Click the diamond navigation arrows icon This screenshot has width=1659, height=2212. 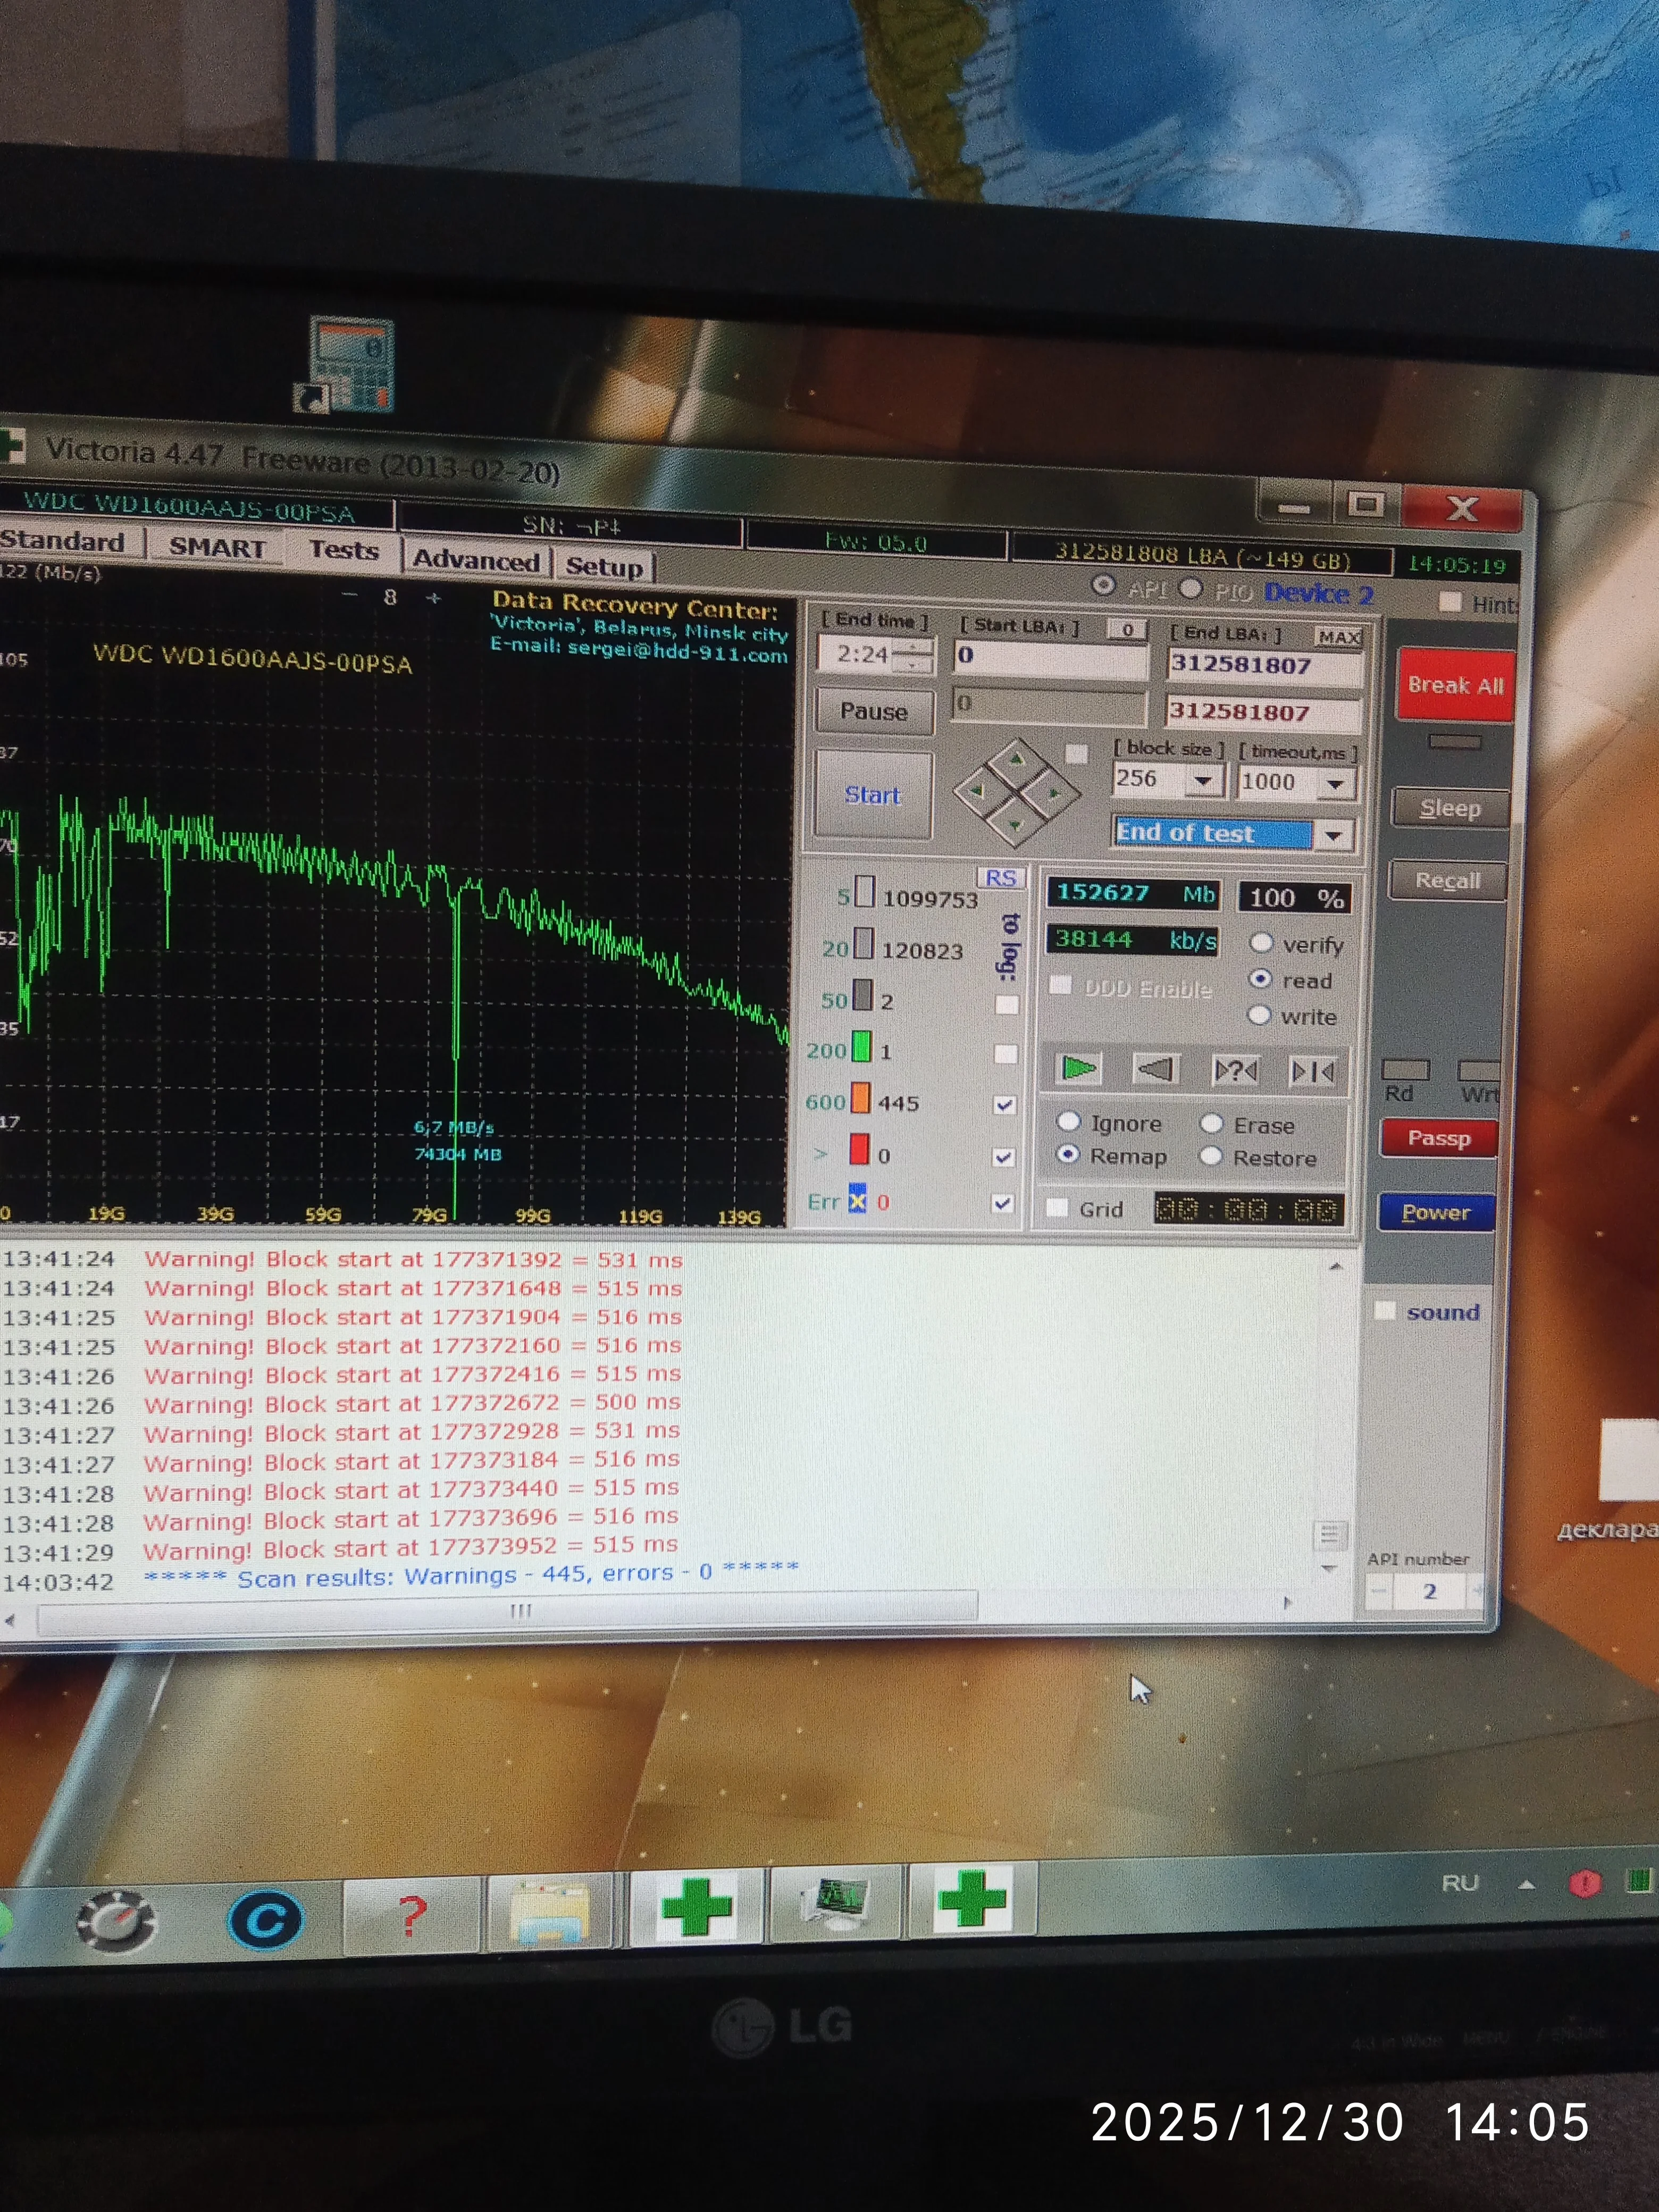click(x=1016, y=792)
